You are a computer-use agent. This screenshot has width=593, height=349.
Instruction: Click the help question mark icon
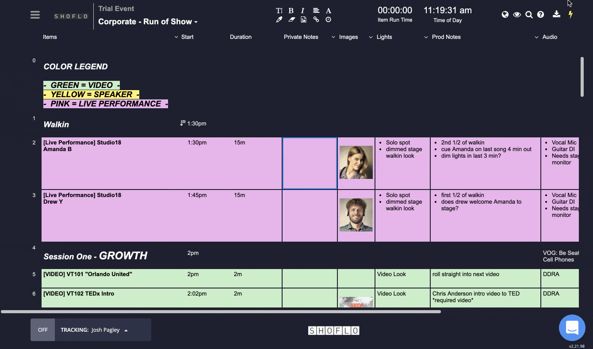click(540, 14)
